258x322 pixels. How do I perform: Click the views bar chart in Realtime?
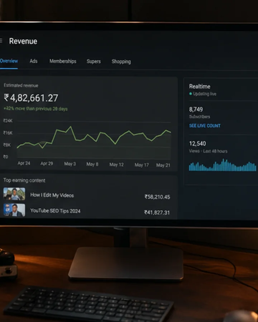tap(223, 165)
